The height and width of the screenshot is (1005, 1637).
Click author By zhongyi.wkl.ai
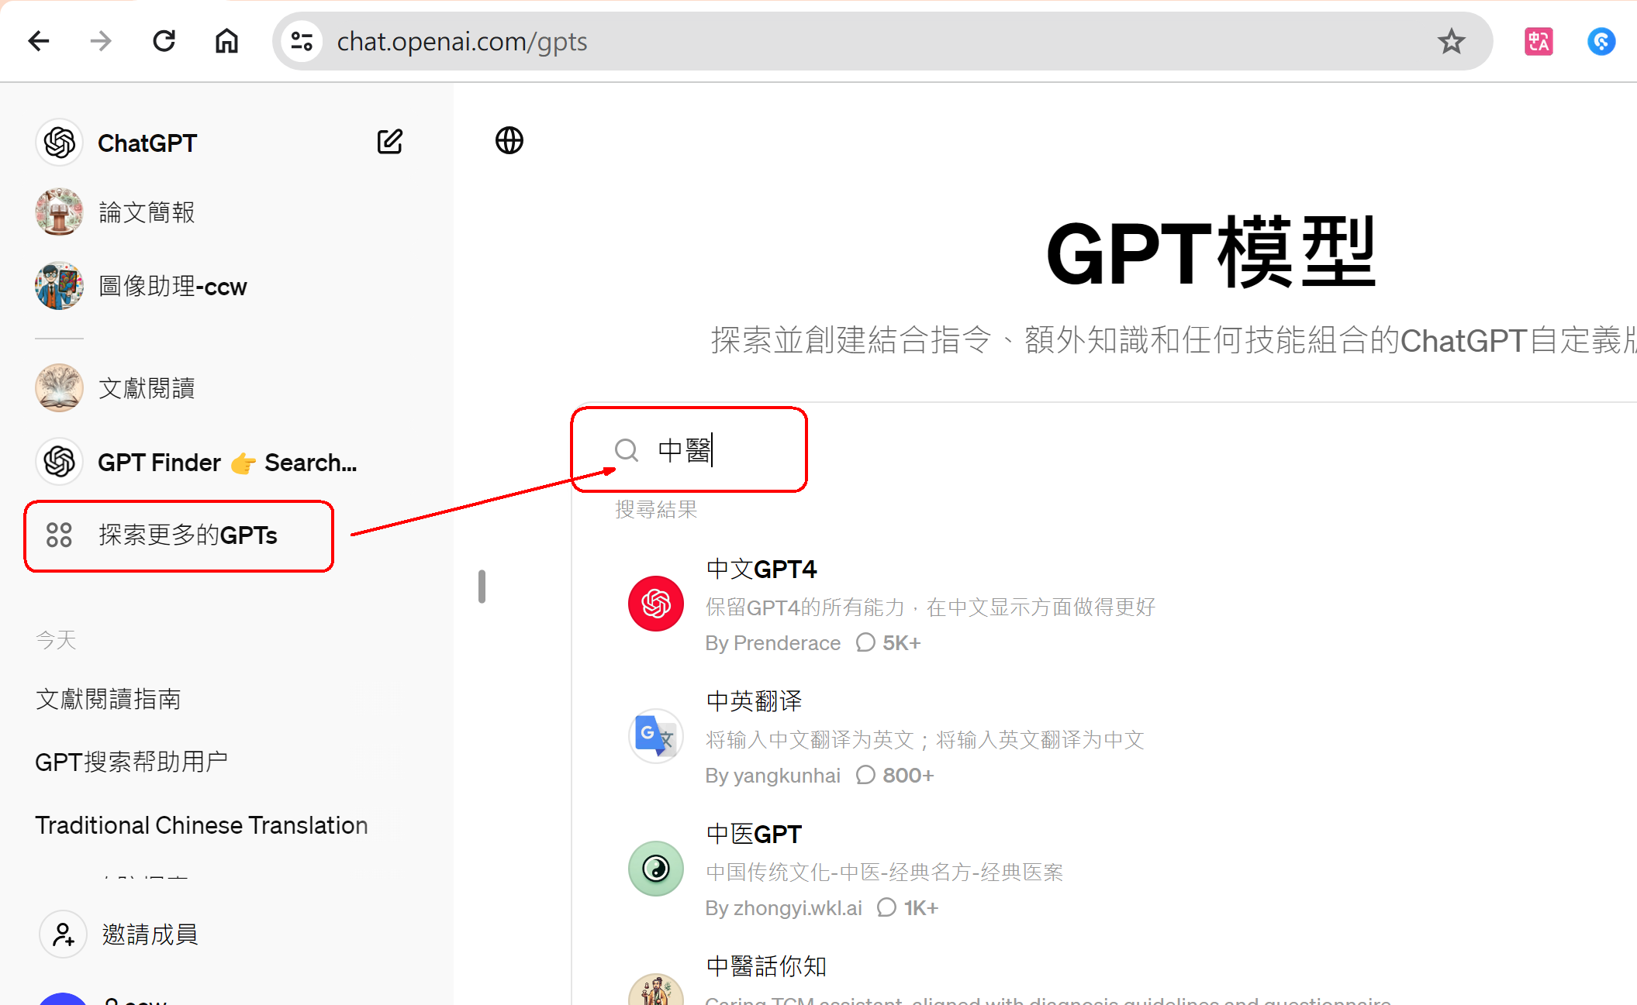click(783, 908)
